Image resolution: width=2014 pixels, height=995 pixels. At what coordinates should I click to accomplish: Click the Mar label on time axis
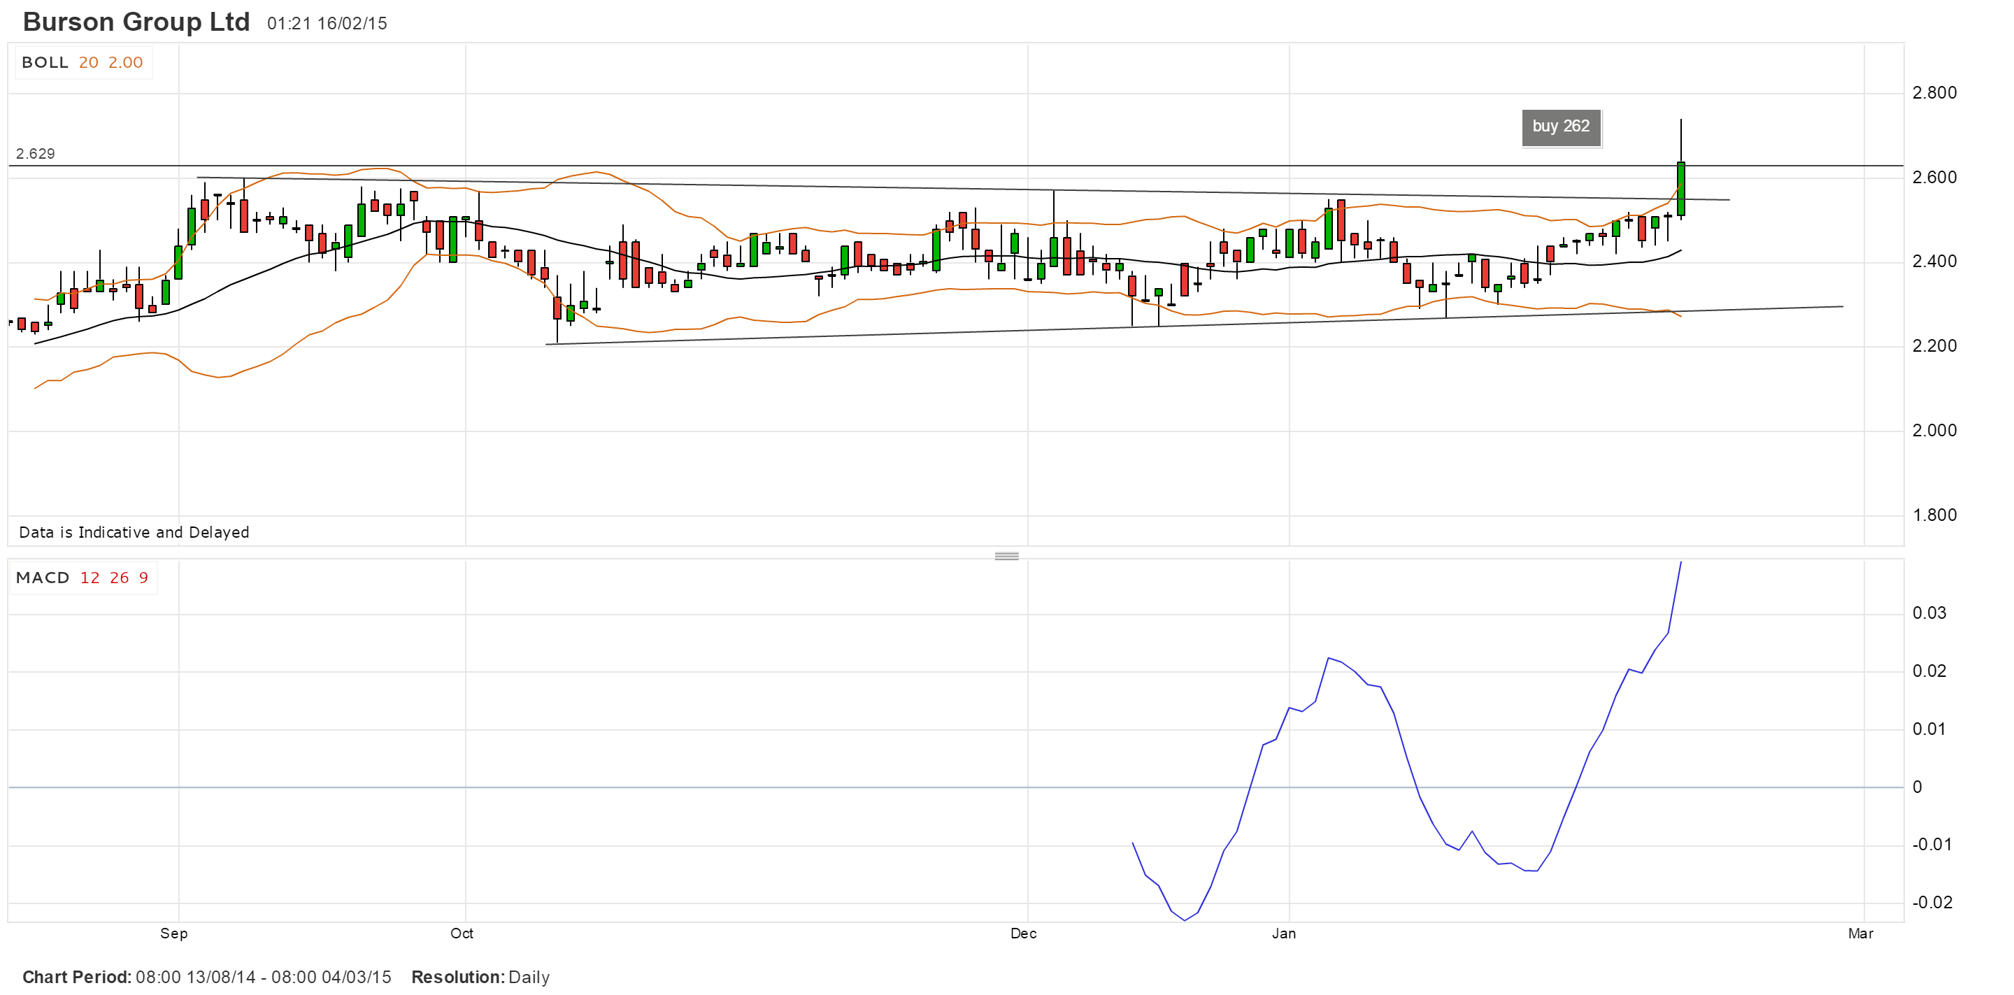(1860, 933)
